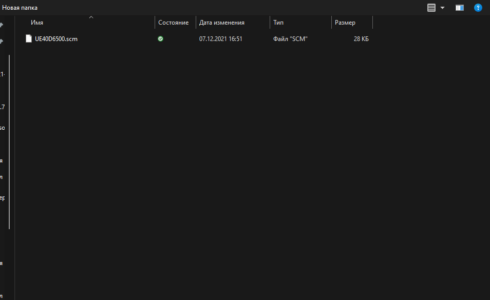Sort by the Состояние column header

click(x=173, y=23)
